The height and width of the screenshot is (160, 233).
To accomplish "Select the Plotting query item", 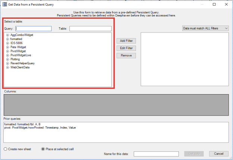I will 16,59.
